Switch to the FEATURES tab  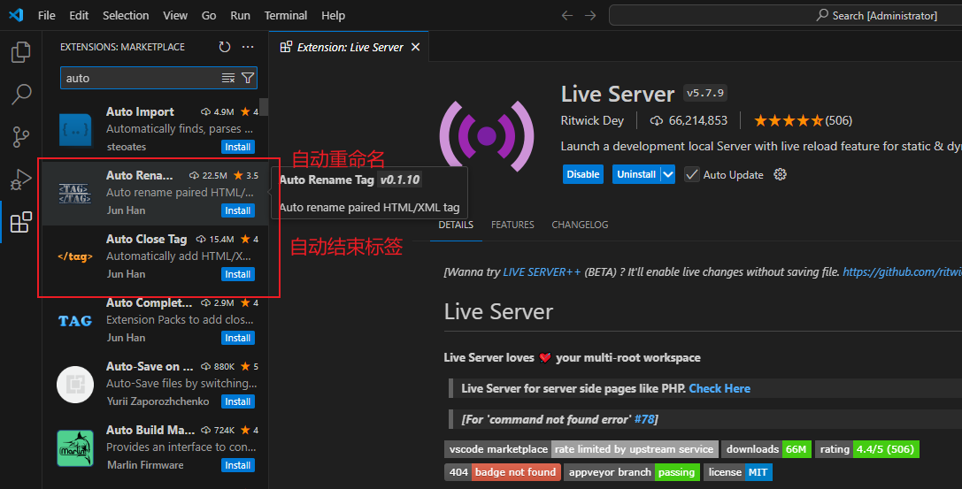point(512,225)
